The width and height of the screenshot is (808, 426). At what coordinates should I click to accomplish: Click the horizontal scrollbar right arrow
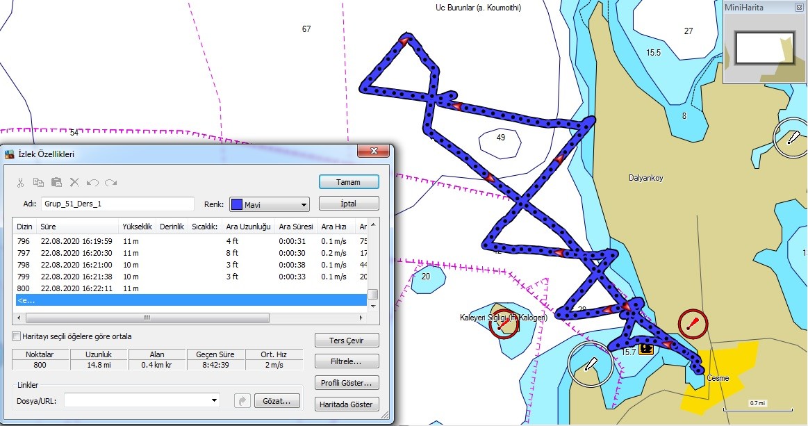pyautogui.click(x=361, y=318)
